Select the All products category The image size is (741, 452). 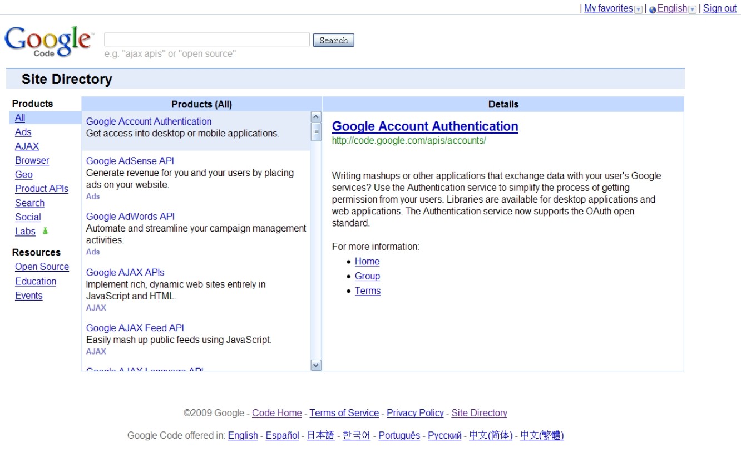pyautogui.click(x=20, y=118)
